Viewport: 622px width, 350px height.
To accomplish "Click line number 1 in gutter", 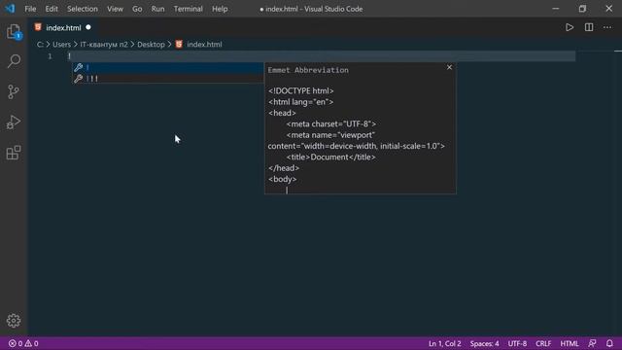I will click(x=50, y=56).
